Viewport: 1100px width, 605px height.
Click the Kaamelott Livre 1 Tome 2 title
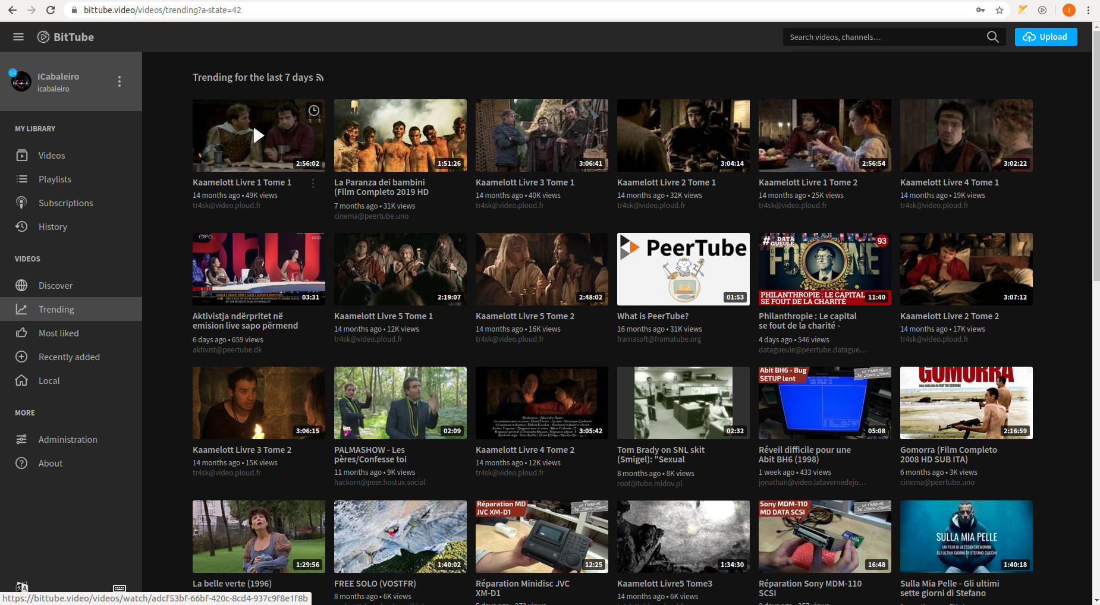coord(808,182)
